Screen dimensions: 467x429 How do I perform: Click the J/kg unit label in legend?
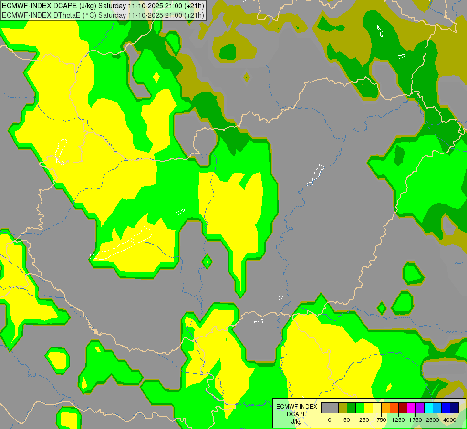point(296,422)
